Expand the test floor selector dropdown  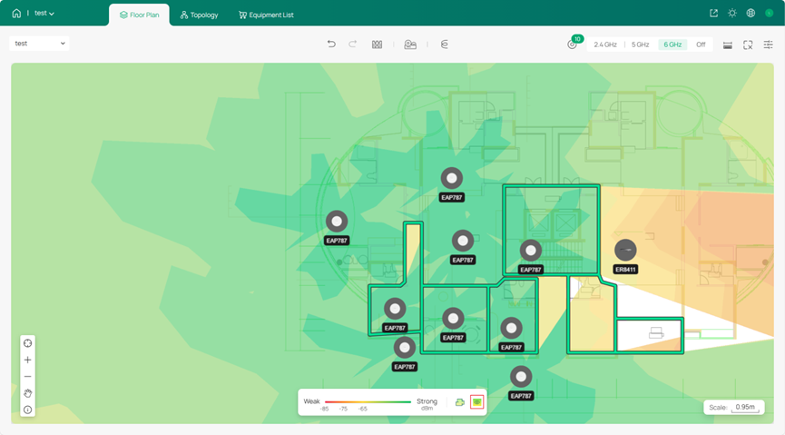pos(39,44)
